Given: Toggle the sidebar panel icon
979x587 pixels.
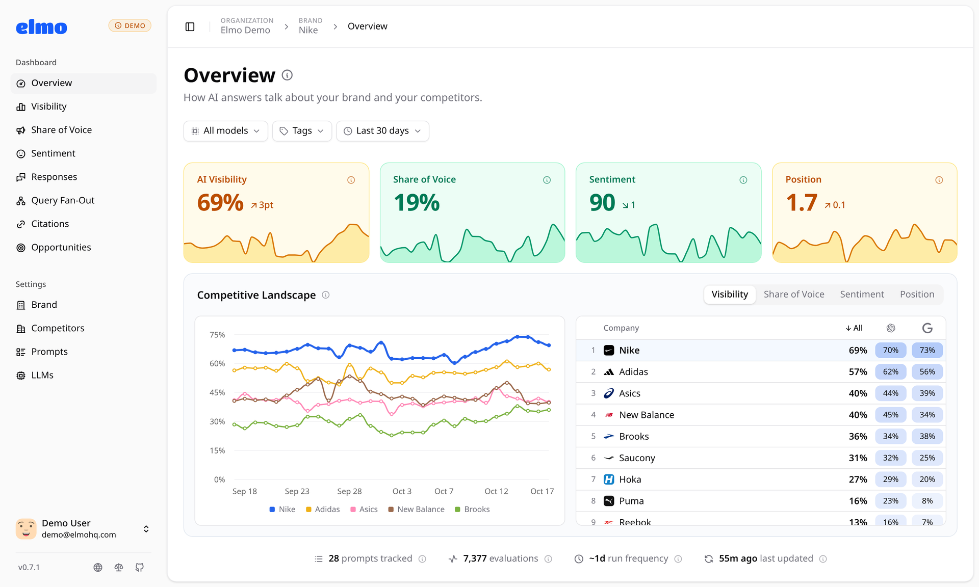Looking at the screenshot, I should (x=190, y=26).
